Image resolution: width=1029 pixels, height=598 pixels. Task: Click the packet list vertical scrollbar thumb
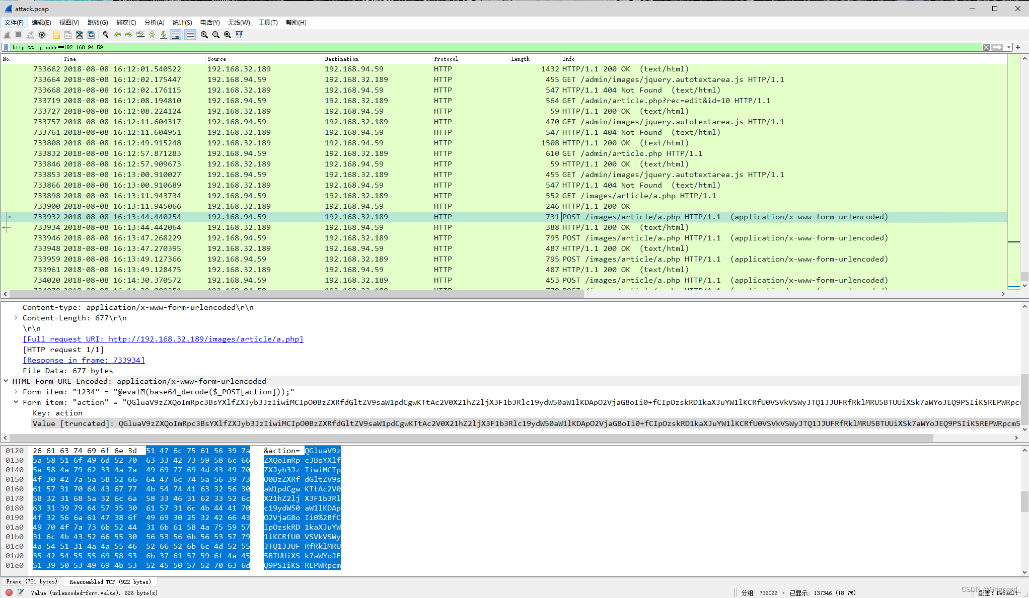coord(1024,277)
